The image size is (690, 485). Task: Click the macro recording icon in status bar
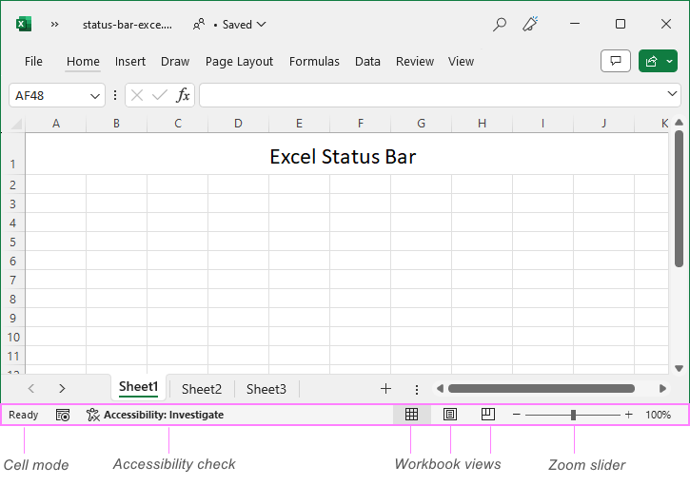point(63,415)
